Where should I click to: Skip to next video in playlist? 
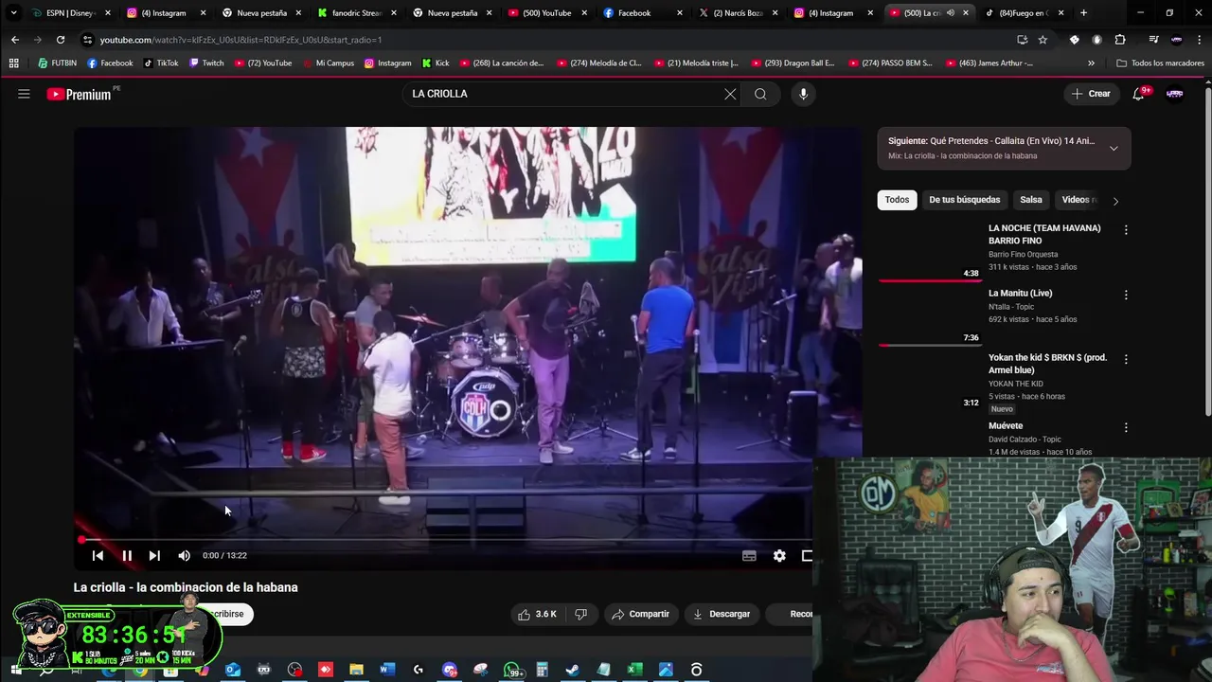click(154, 556)
